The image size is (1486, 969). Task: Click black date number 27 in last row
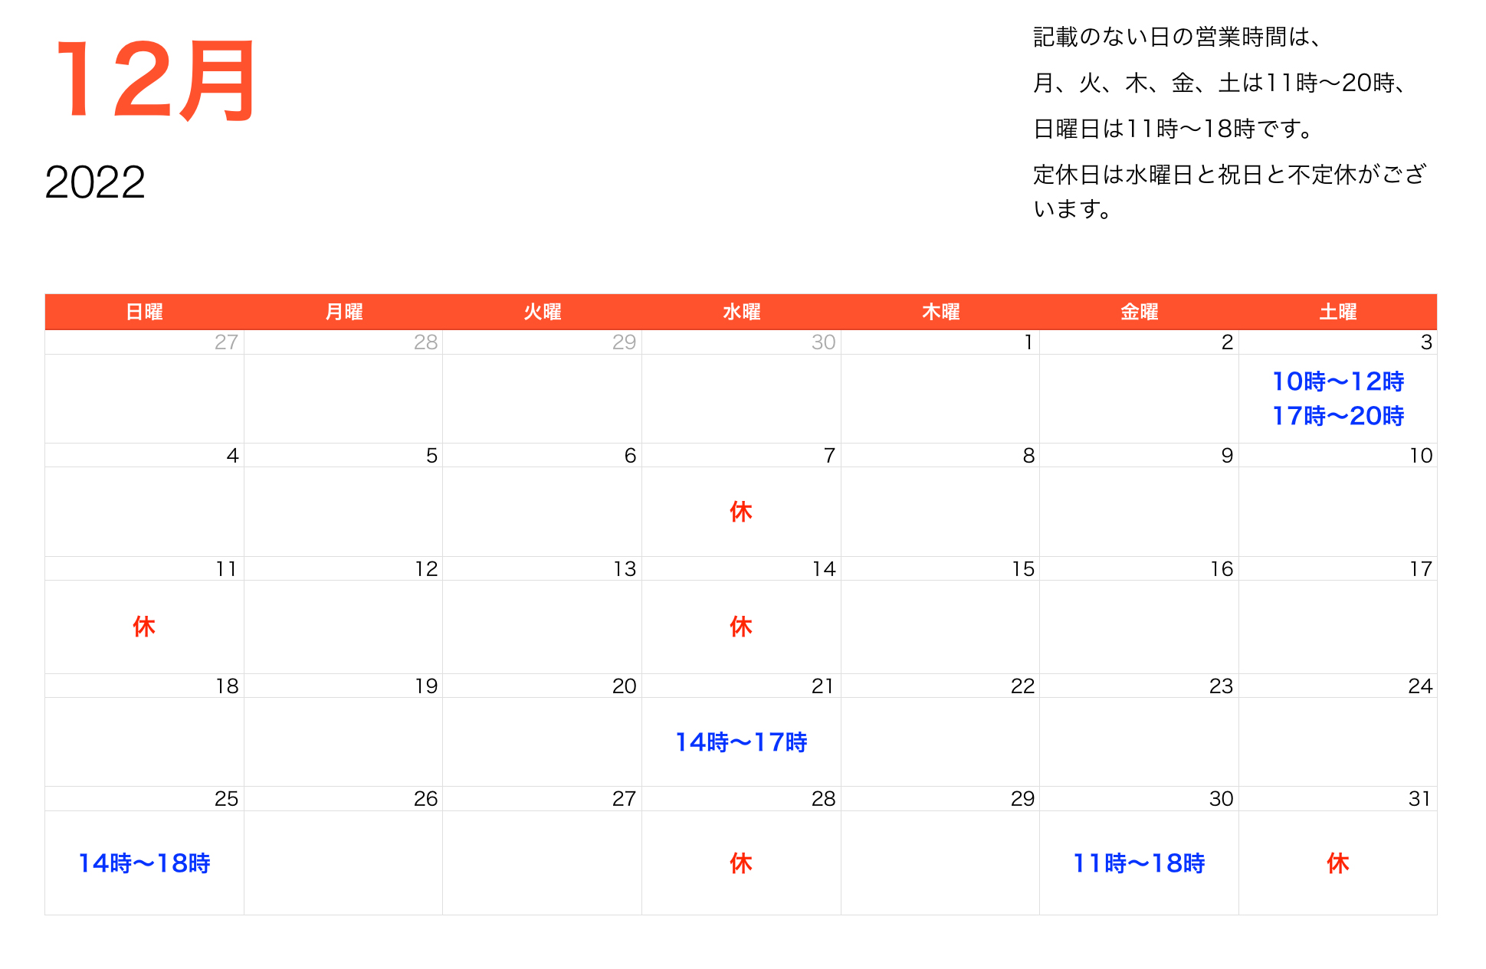click(625, 799)
